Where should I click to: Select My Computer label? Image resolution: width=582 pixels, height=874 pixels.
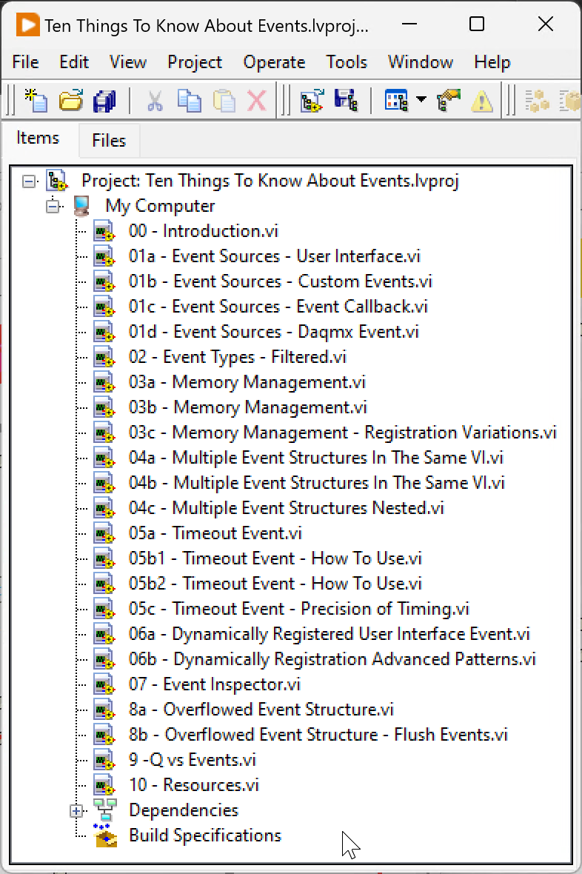[161, 206]
